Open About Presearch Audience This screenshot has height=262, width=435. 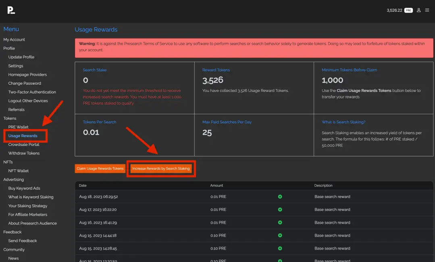[x=33, y=223]
